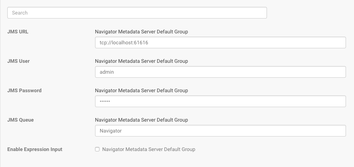The height and width of the screenshot is (167, 354).
Task: Click the masked dots in JMS Password
Action: tap(105, 101)
